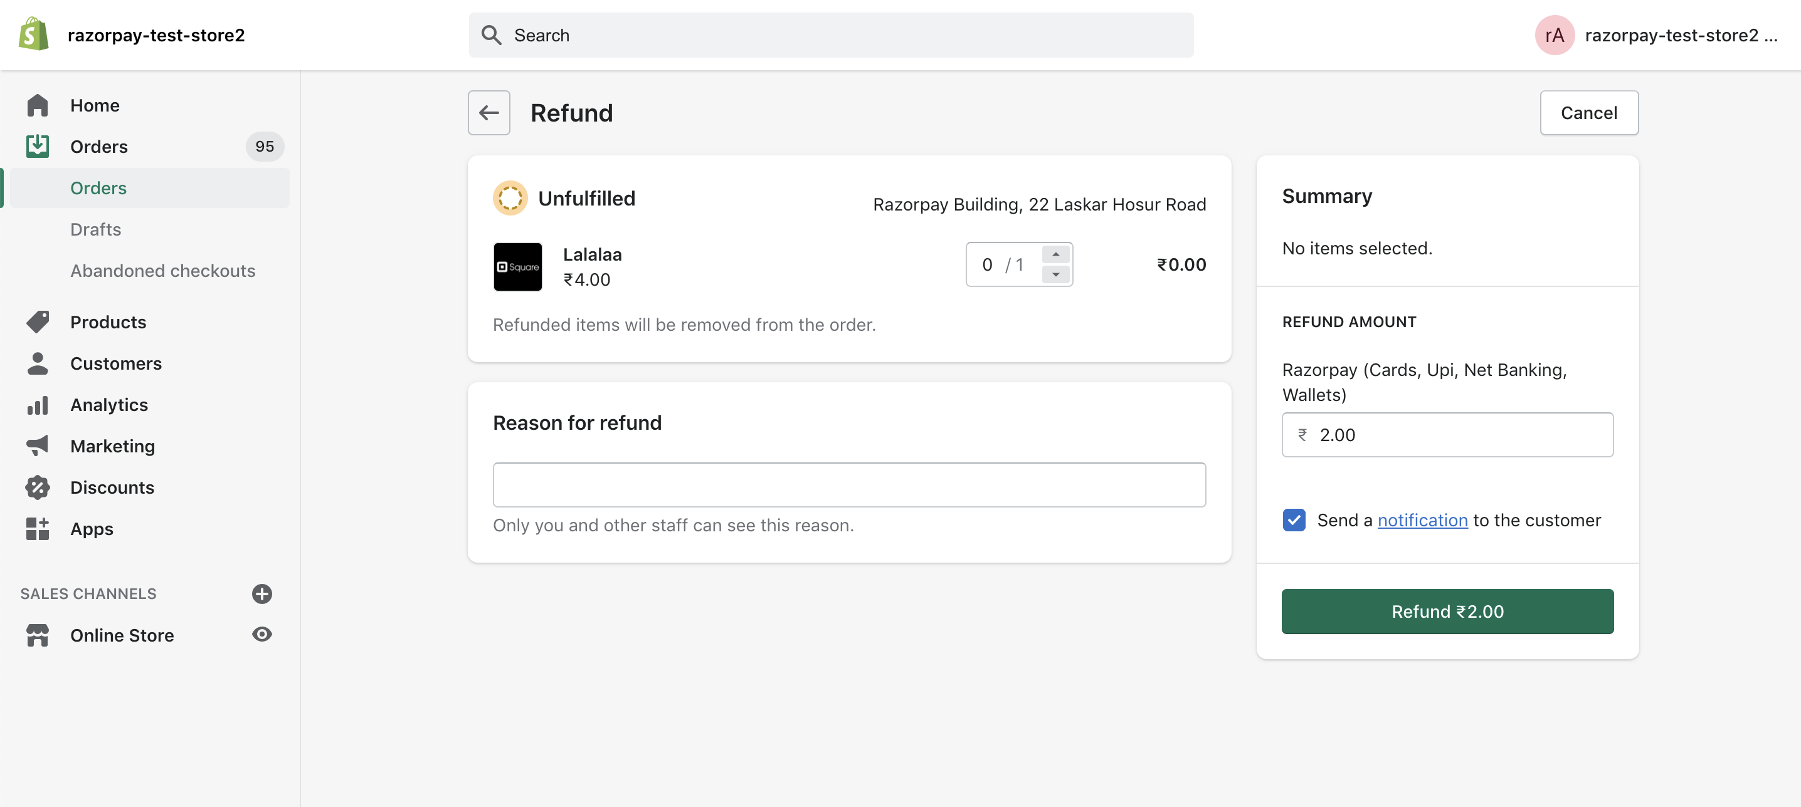Click the Reason for refund field

pos(848,484)
